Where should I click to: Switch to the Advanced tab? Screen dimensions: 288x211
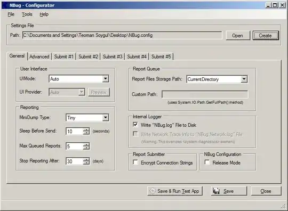(x=39, y=56)
